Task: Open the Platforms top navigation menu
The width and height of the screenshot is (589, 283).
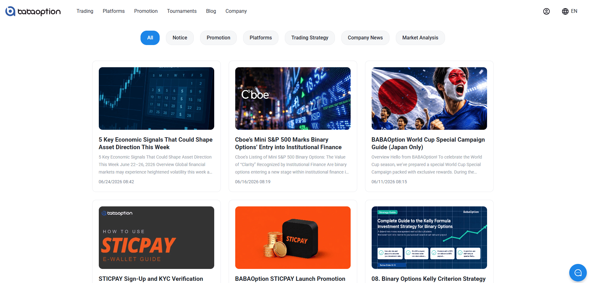Action: [x=114, y=11]
